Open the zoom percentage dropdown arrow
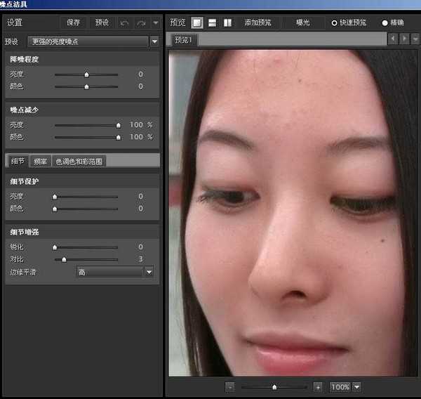 [x=357, y=387]
